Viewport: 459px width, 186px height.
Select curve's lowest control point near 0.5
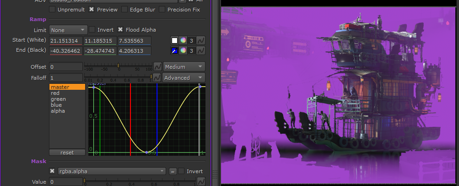coord(146,152)
